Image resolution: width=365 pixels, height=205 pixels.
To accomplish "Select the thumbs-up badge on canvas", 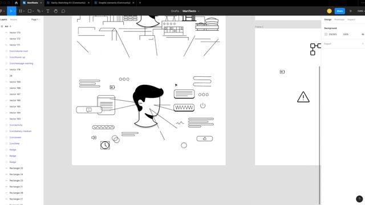I will 205,139.
